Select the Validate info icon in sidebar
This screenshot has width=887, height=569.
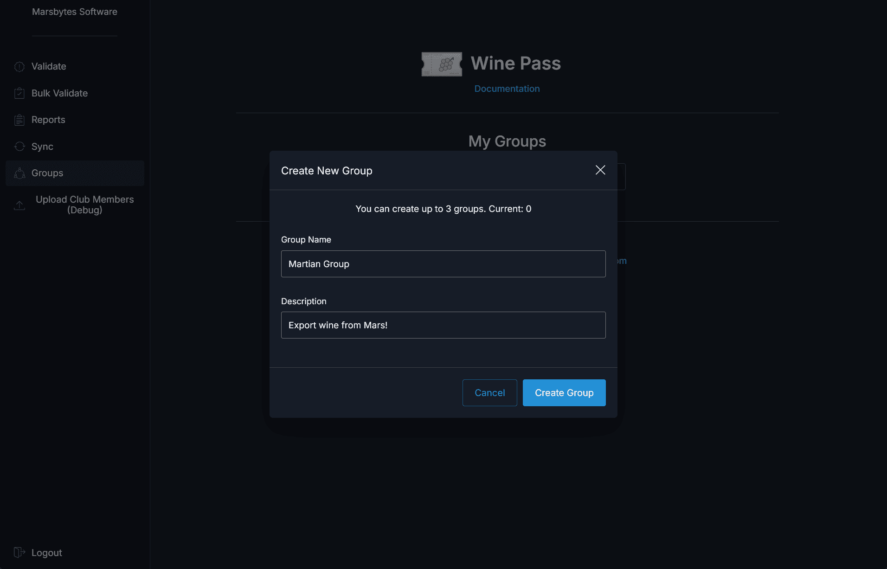point(19,67)
